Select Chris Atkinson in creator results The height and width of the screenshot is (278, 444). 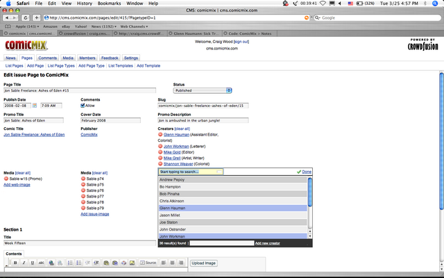[x=232, y=201]
